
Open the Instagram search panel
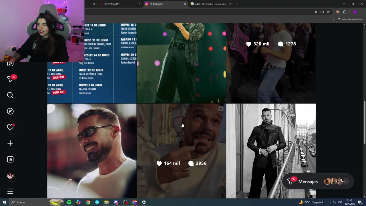tap(10, 95)
